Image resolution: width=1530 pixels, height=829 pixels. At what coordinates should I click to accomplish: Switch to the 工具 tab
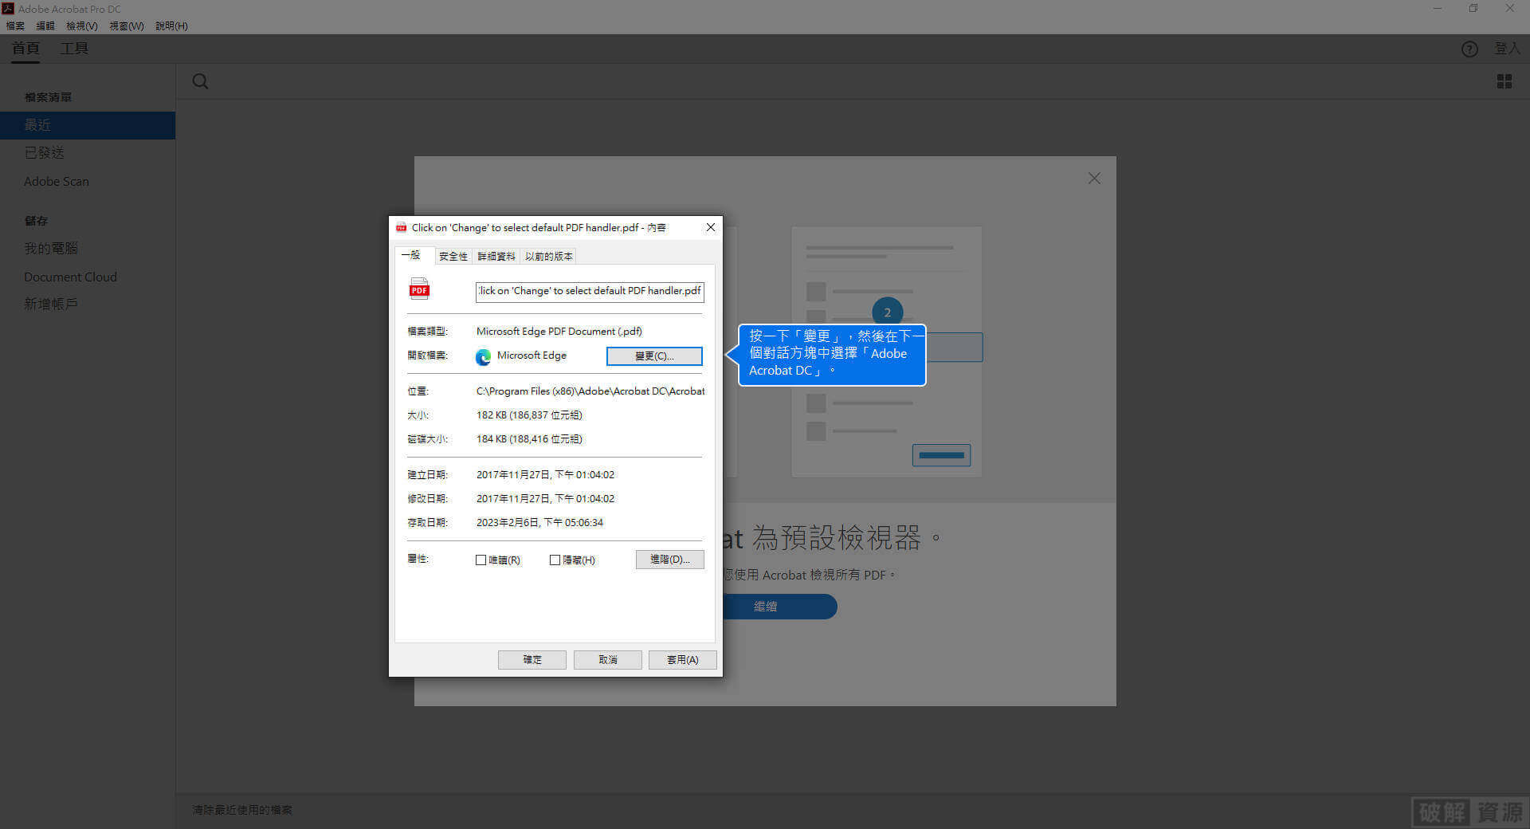pyautogui.click(x=74, y=48)
